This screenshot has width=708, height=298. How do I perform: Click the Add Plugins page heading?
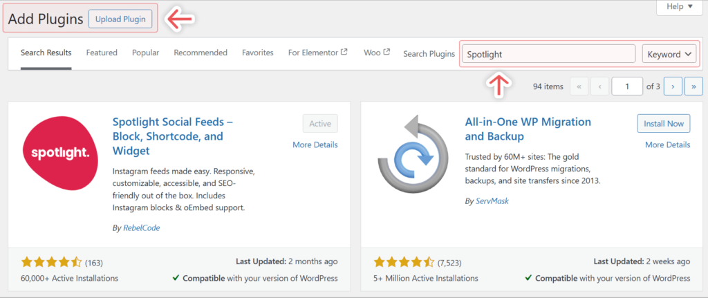point(46,19)
